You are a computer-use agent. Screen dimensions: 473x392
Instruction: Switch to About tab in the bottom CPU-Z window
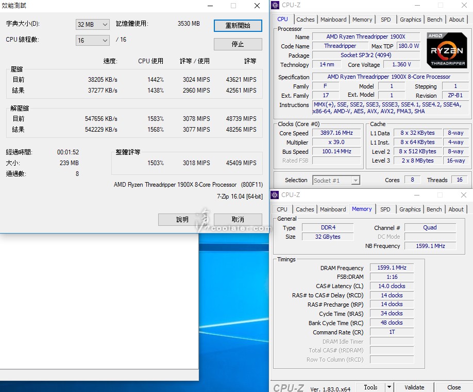tap(456, 209)
